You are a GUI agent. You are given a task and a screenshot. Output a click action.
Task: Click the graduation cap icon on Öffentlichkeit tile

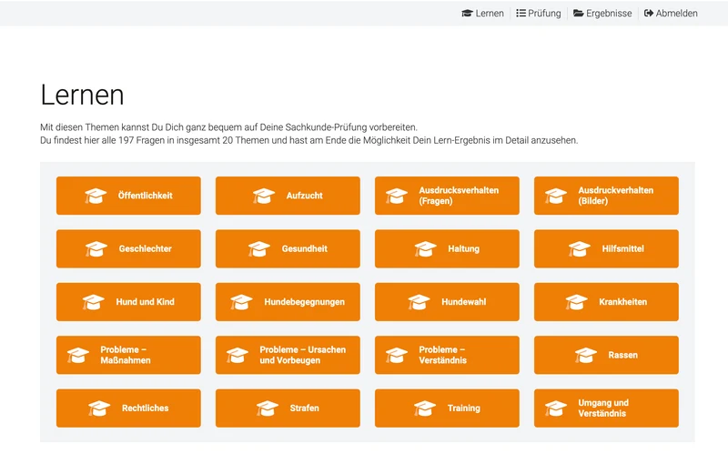pos(96,196)
